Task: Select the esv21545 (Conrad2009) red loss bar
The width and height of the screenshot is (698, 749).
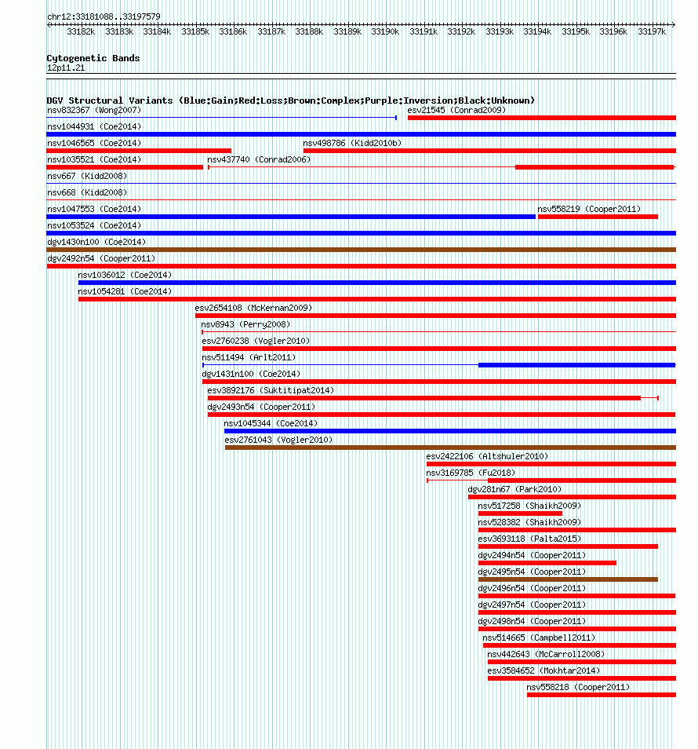Action: tap(541, 118)
